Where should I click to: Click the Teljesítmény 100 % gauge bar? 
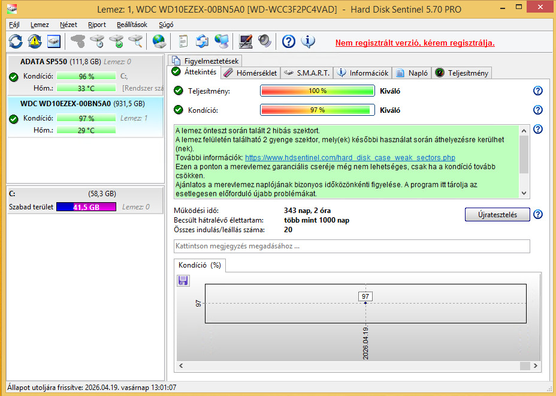click(318, 91)
